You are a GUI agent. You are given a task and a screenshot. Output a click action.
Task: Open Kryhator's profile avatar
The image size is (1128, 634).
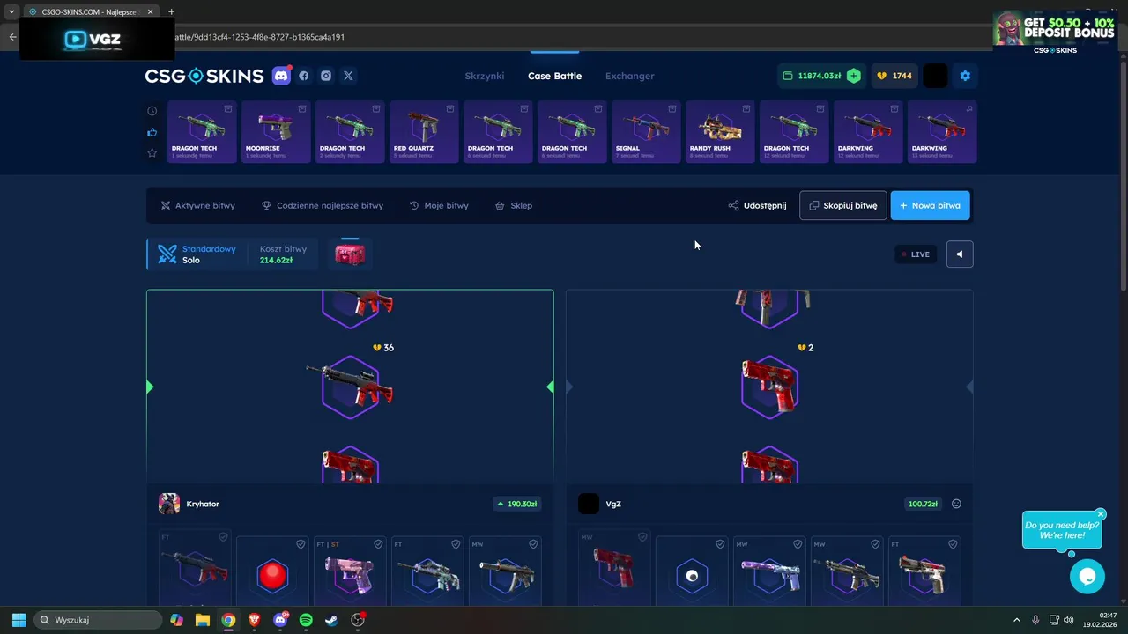tap(169, 504)
